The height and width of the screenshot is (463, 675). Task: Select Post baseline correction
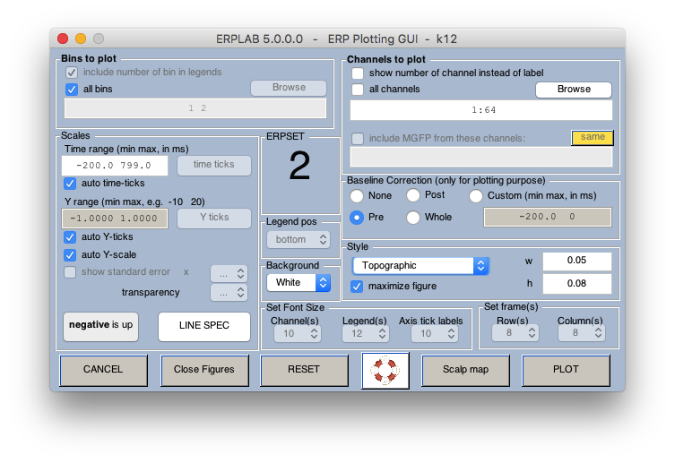point(413,195)
